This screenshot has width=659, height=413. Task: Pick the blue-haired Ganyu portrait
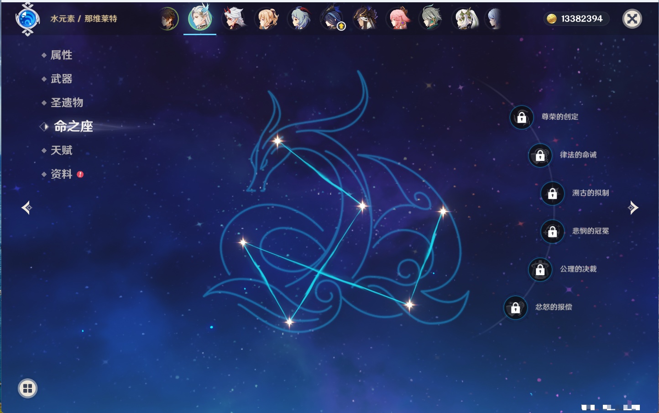[299, 19]
